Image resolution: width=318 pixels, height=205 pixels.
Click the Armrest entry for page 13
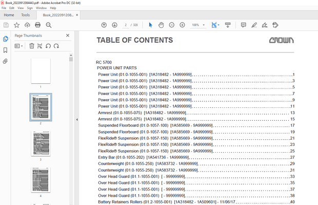(x=196, y=113)
